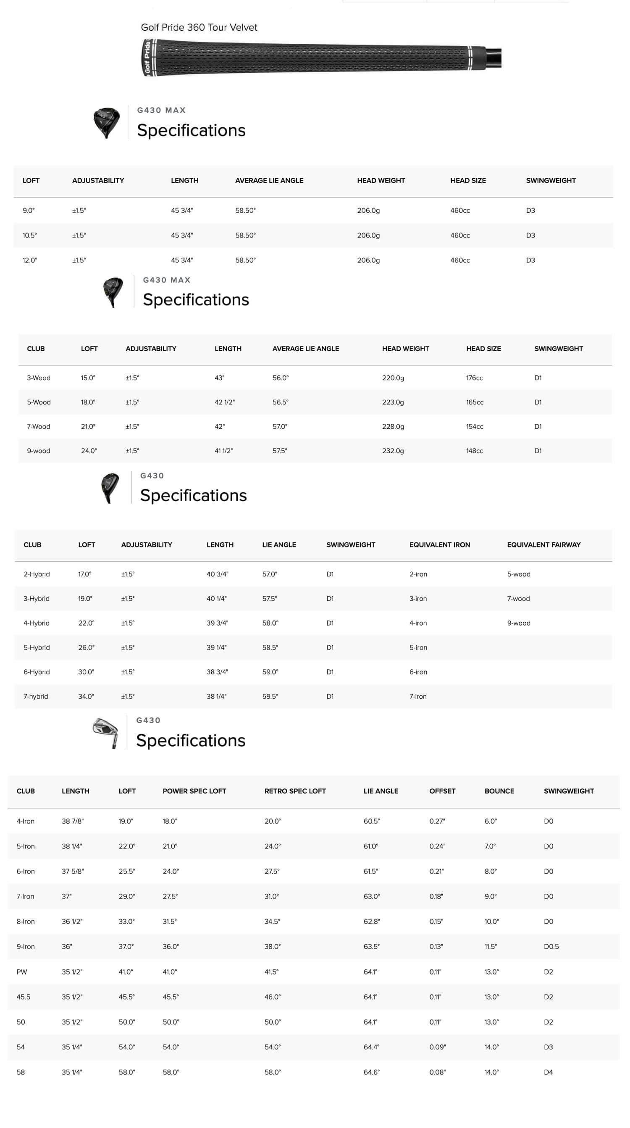Screen dimensions: 630x1128
Task: Click the RETRO SPEC LOFT column header
Action: [x=295, y=791]
